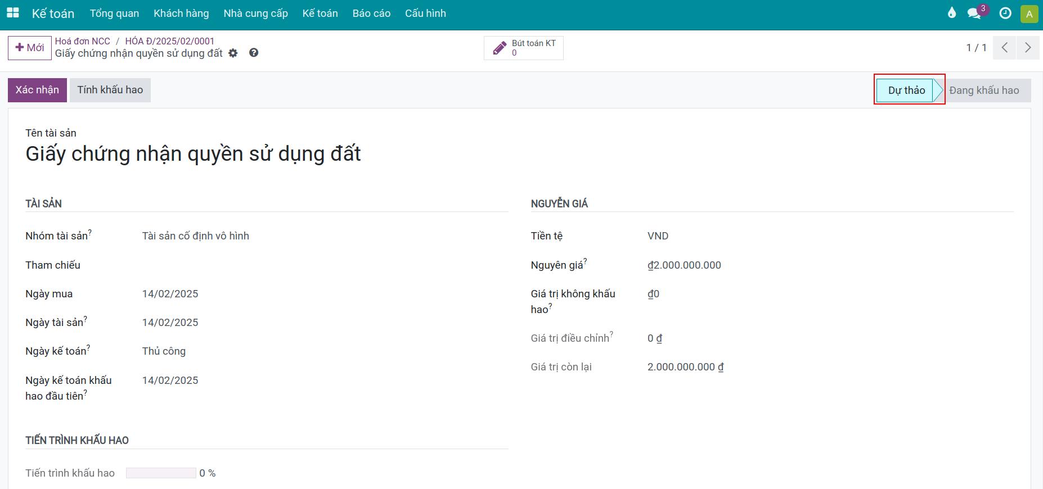Open the Khách hàng menu

pyautogui.click(x=181, y=13)
